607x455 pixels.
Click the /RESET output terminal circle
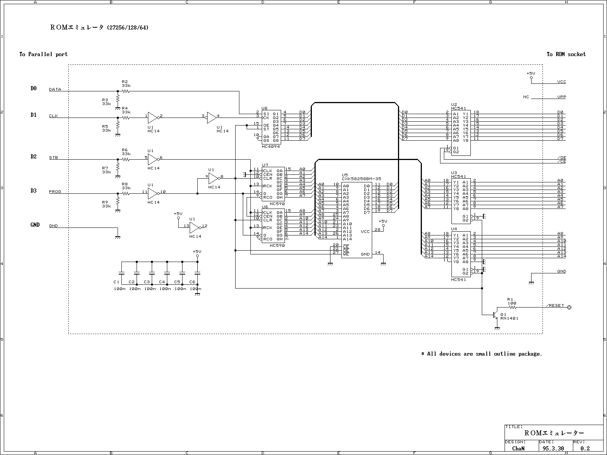tap(569, 308)
